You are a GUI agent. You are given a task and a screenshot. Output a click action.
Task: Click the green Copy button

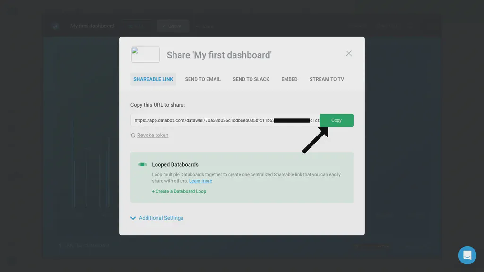point(336,120)
